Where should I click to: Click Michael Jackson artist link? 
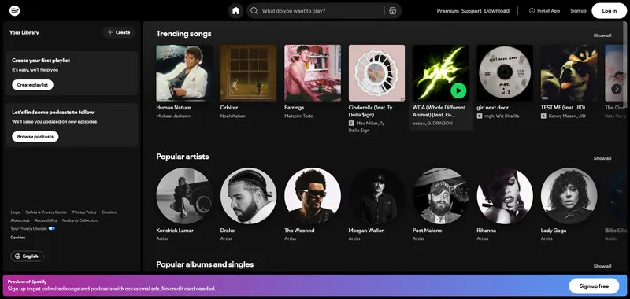coord(173,116)
